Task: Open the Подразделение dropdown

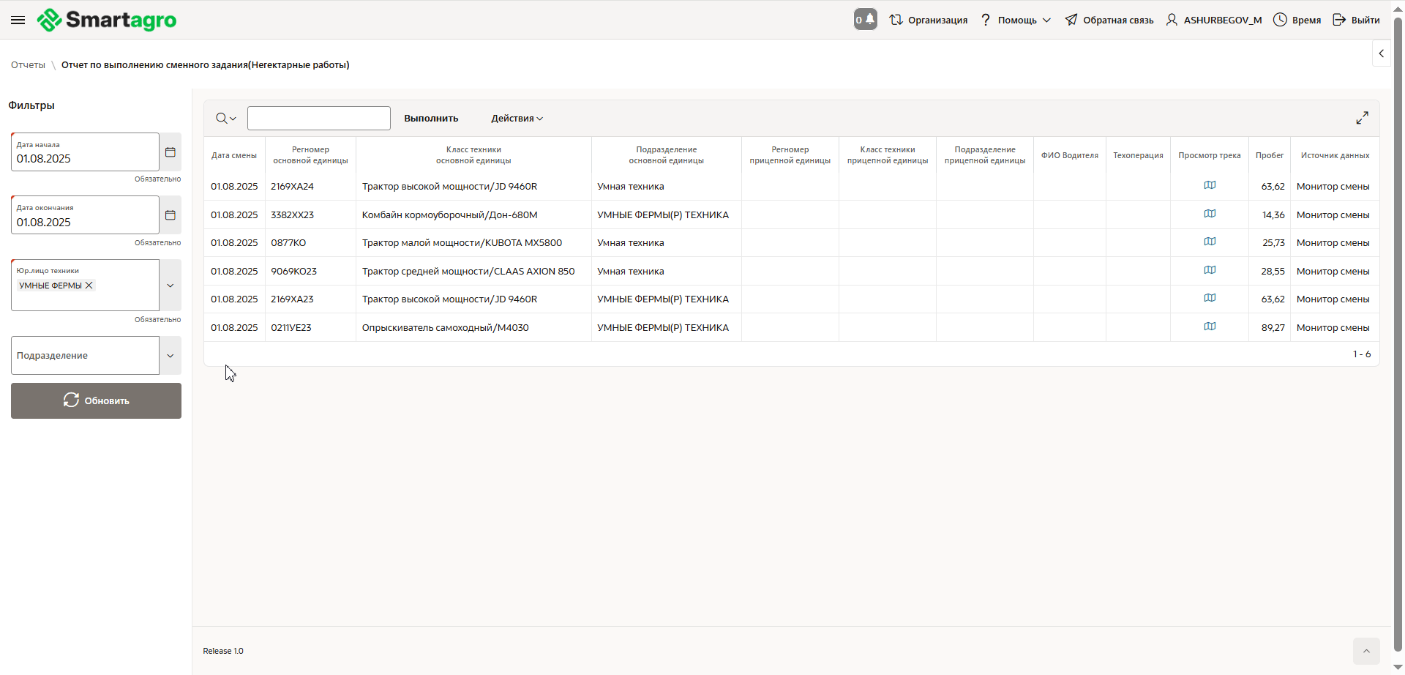Action: (x=171, y=356)
